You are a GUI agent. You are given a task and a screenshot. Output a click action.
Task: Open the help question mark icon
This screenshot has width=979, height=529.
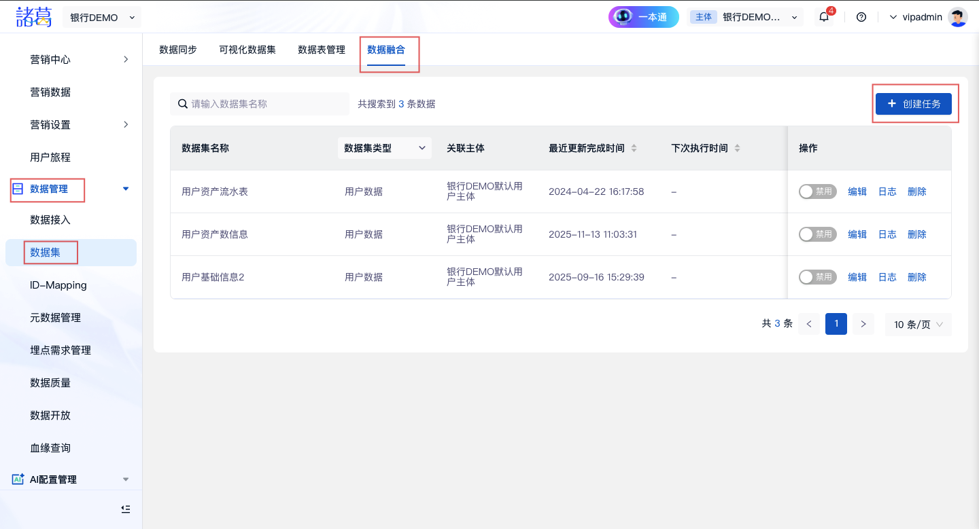point(861,17)
